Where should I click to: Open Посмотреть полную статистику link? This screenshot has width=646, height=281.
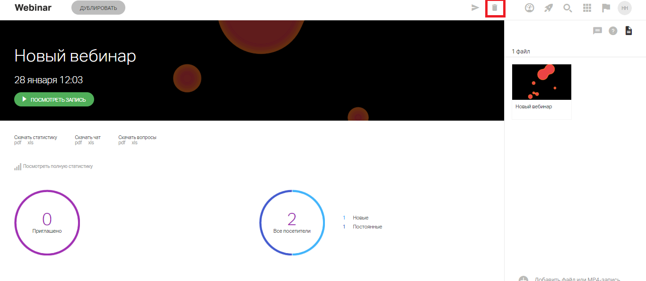57,167
